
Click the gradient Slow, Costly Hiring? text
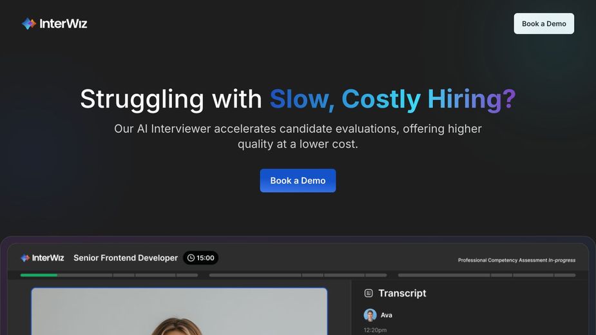coord(392,99)
